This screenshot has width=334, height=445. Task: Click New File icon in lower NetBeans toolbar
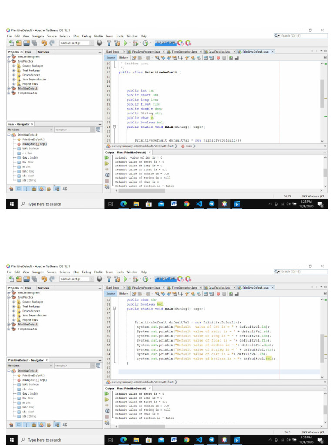(11, 279)
